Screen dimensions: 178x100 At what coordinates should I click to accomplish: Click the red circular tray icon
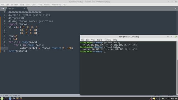pyautogui.click(x=151, y=99)
